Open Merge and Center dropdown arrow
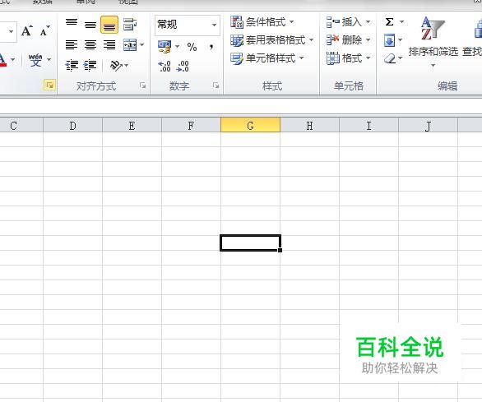This screenshot has width=482, height=402. [141, 45]
